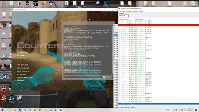This screenshot has width=199, height=112.
Task: Click the taskbar clock and date
Action: pyautogui.click(x=190, y=110)
